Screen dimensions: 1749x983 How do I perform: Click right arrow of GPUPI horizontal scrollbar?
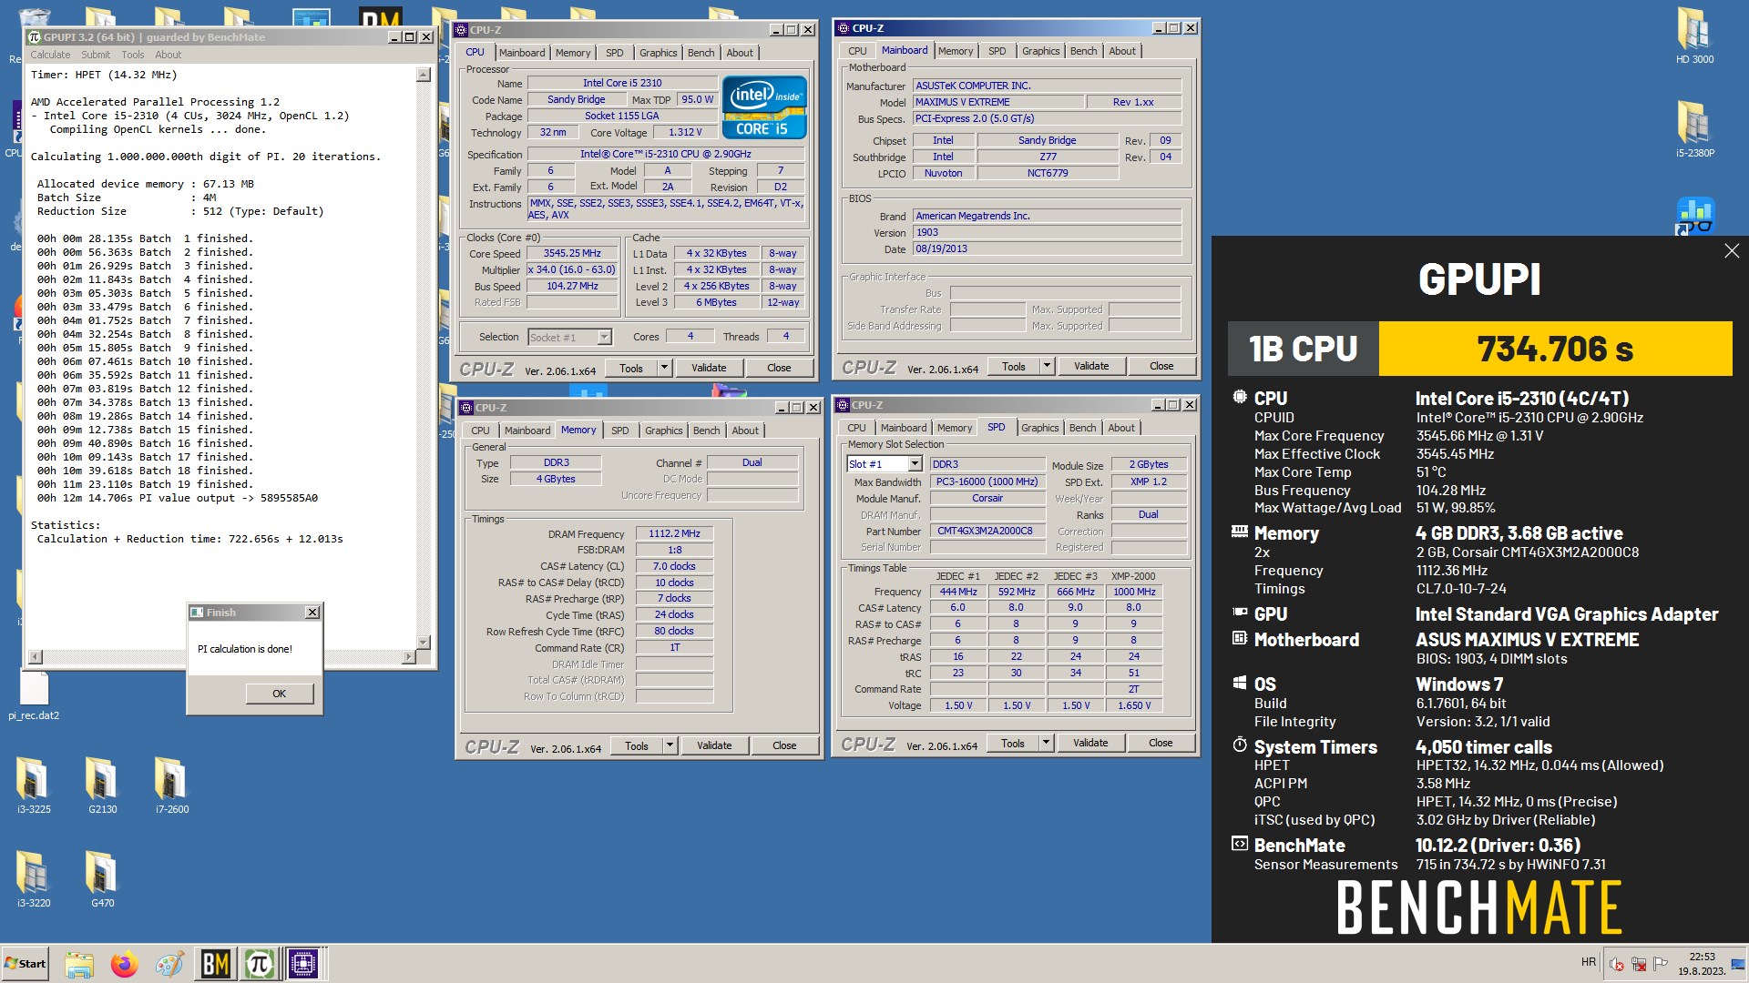(408, 656)
